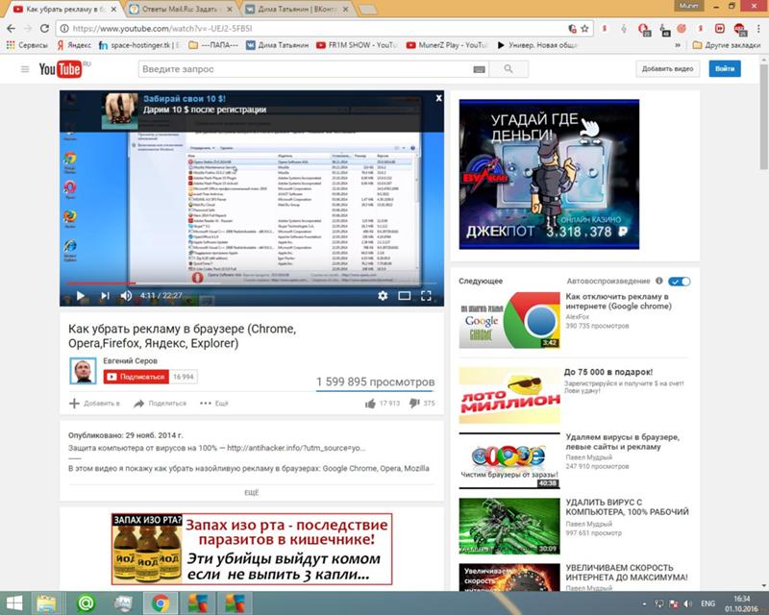Viewport: 769px width, 615px height.
Task: Toggle the 'Автовоспроизведение' autoplay switch
Action: [680, 282]
